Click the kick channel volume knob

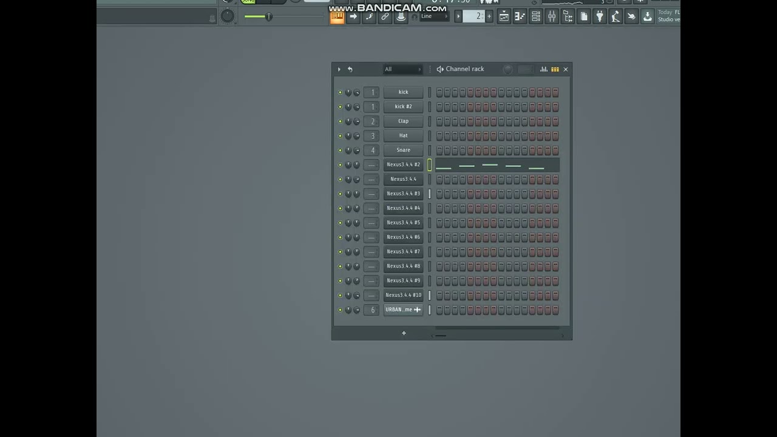[x=356, y=92]
